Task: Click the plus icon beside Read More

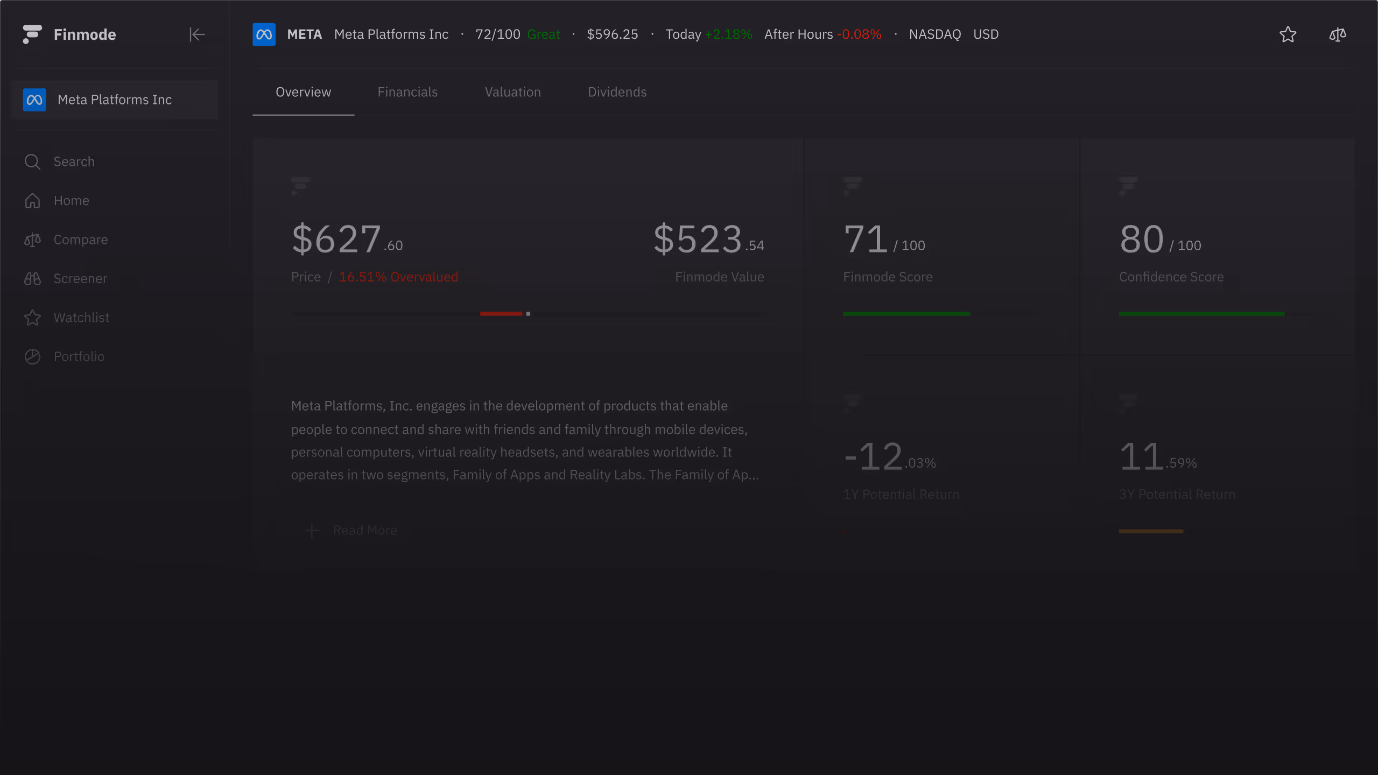Action: (312, 531)
